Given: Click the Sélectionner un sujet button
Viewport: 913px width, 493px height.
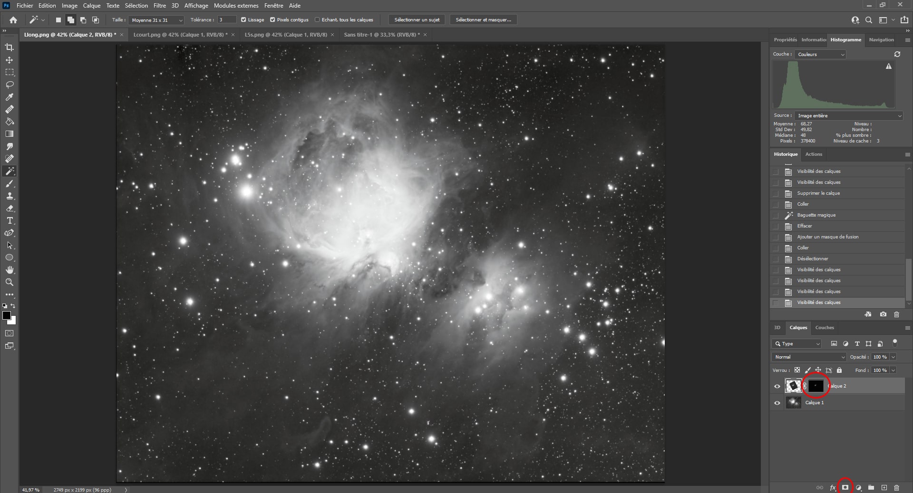Looking at the screenshot, I should (x=417, y=20).
